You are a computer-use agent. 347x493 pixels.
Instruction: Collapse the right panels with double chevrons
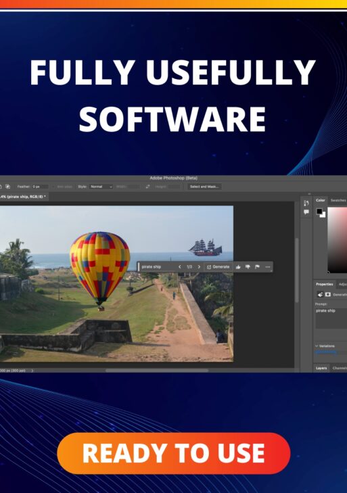pos(309,193)
